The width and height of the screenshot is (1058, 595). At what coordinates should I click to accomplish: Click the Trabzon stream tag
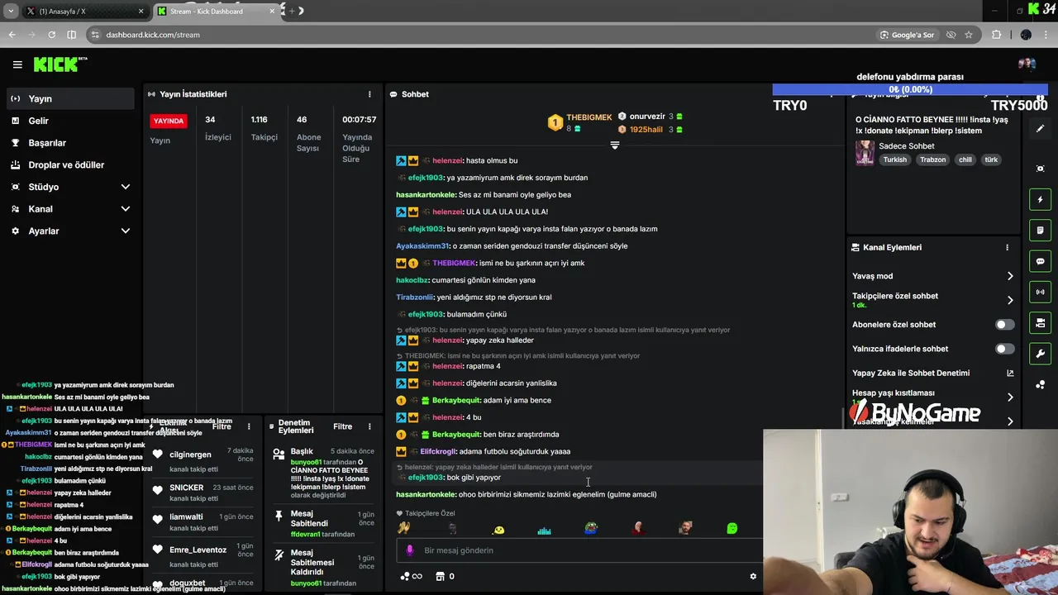(x=932, y=159)
